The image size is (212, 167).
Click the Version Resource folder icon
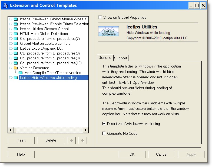(x=16, y=68)
